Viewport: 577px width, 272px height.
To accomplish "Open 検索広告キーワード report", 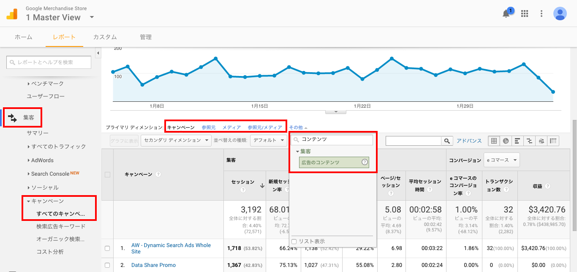I will (x=61, y=226).
